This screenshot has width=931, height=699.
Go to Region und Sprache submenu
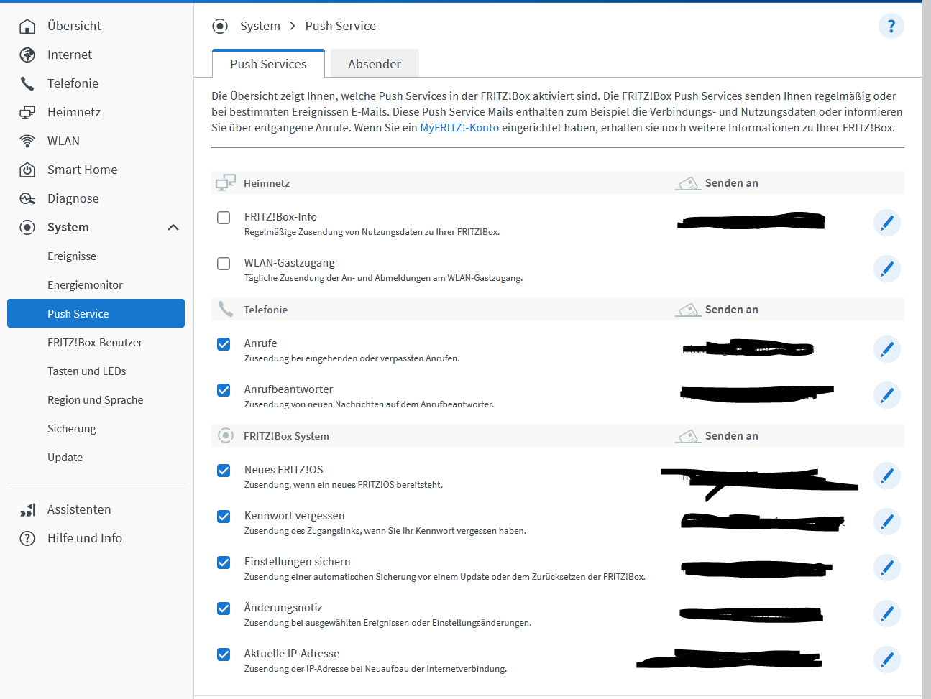tap(96, 399)
